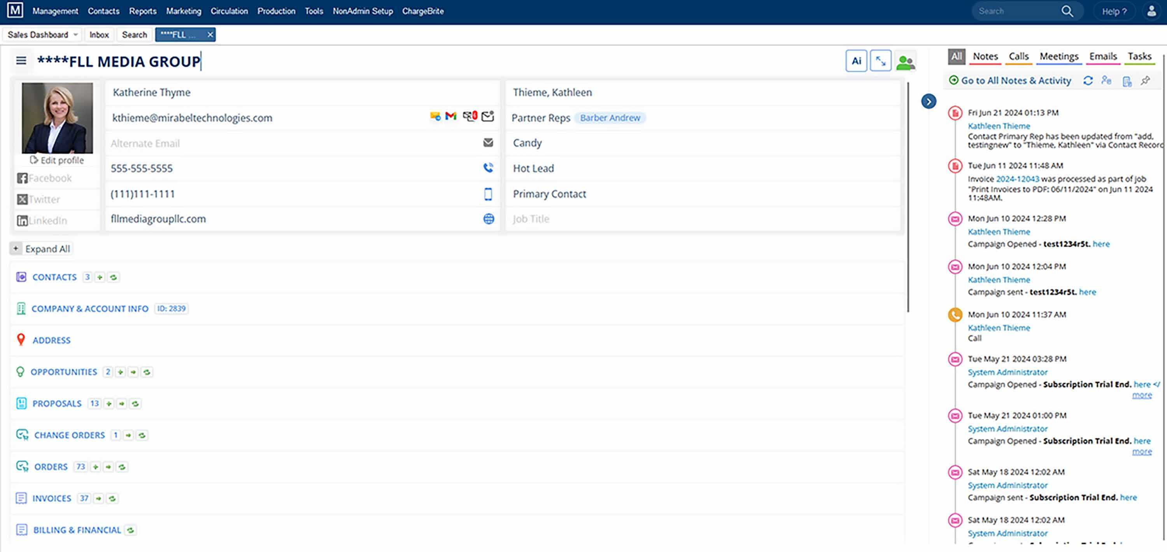
Task: Open the hamburger menu beside company name
Action: 21,61
